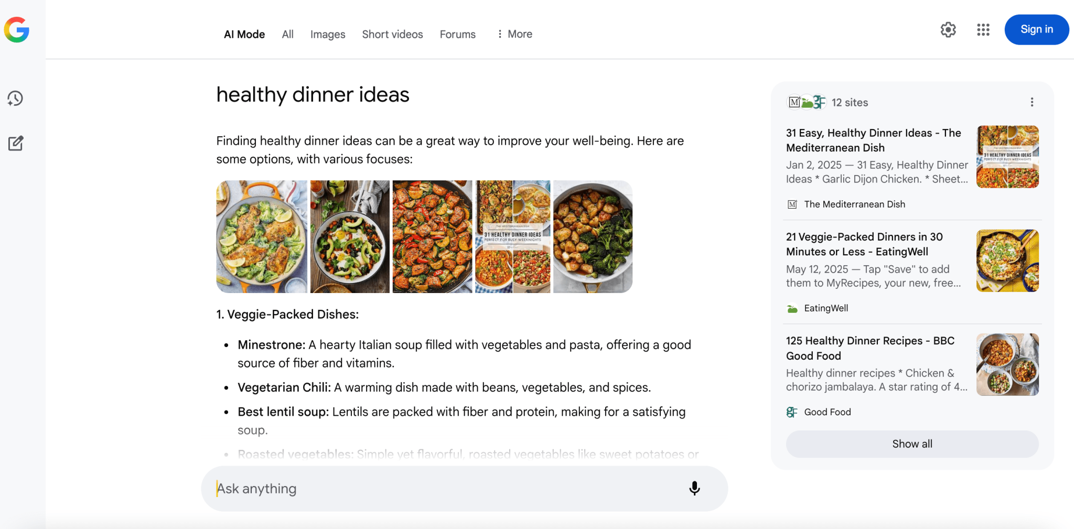The width and height of the screenshot is (1074, 529).
Task: Click the 12 sites favicon stack
Action: 807,102
